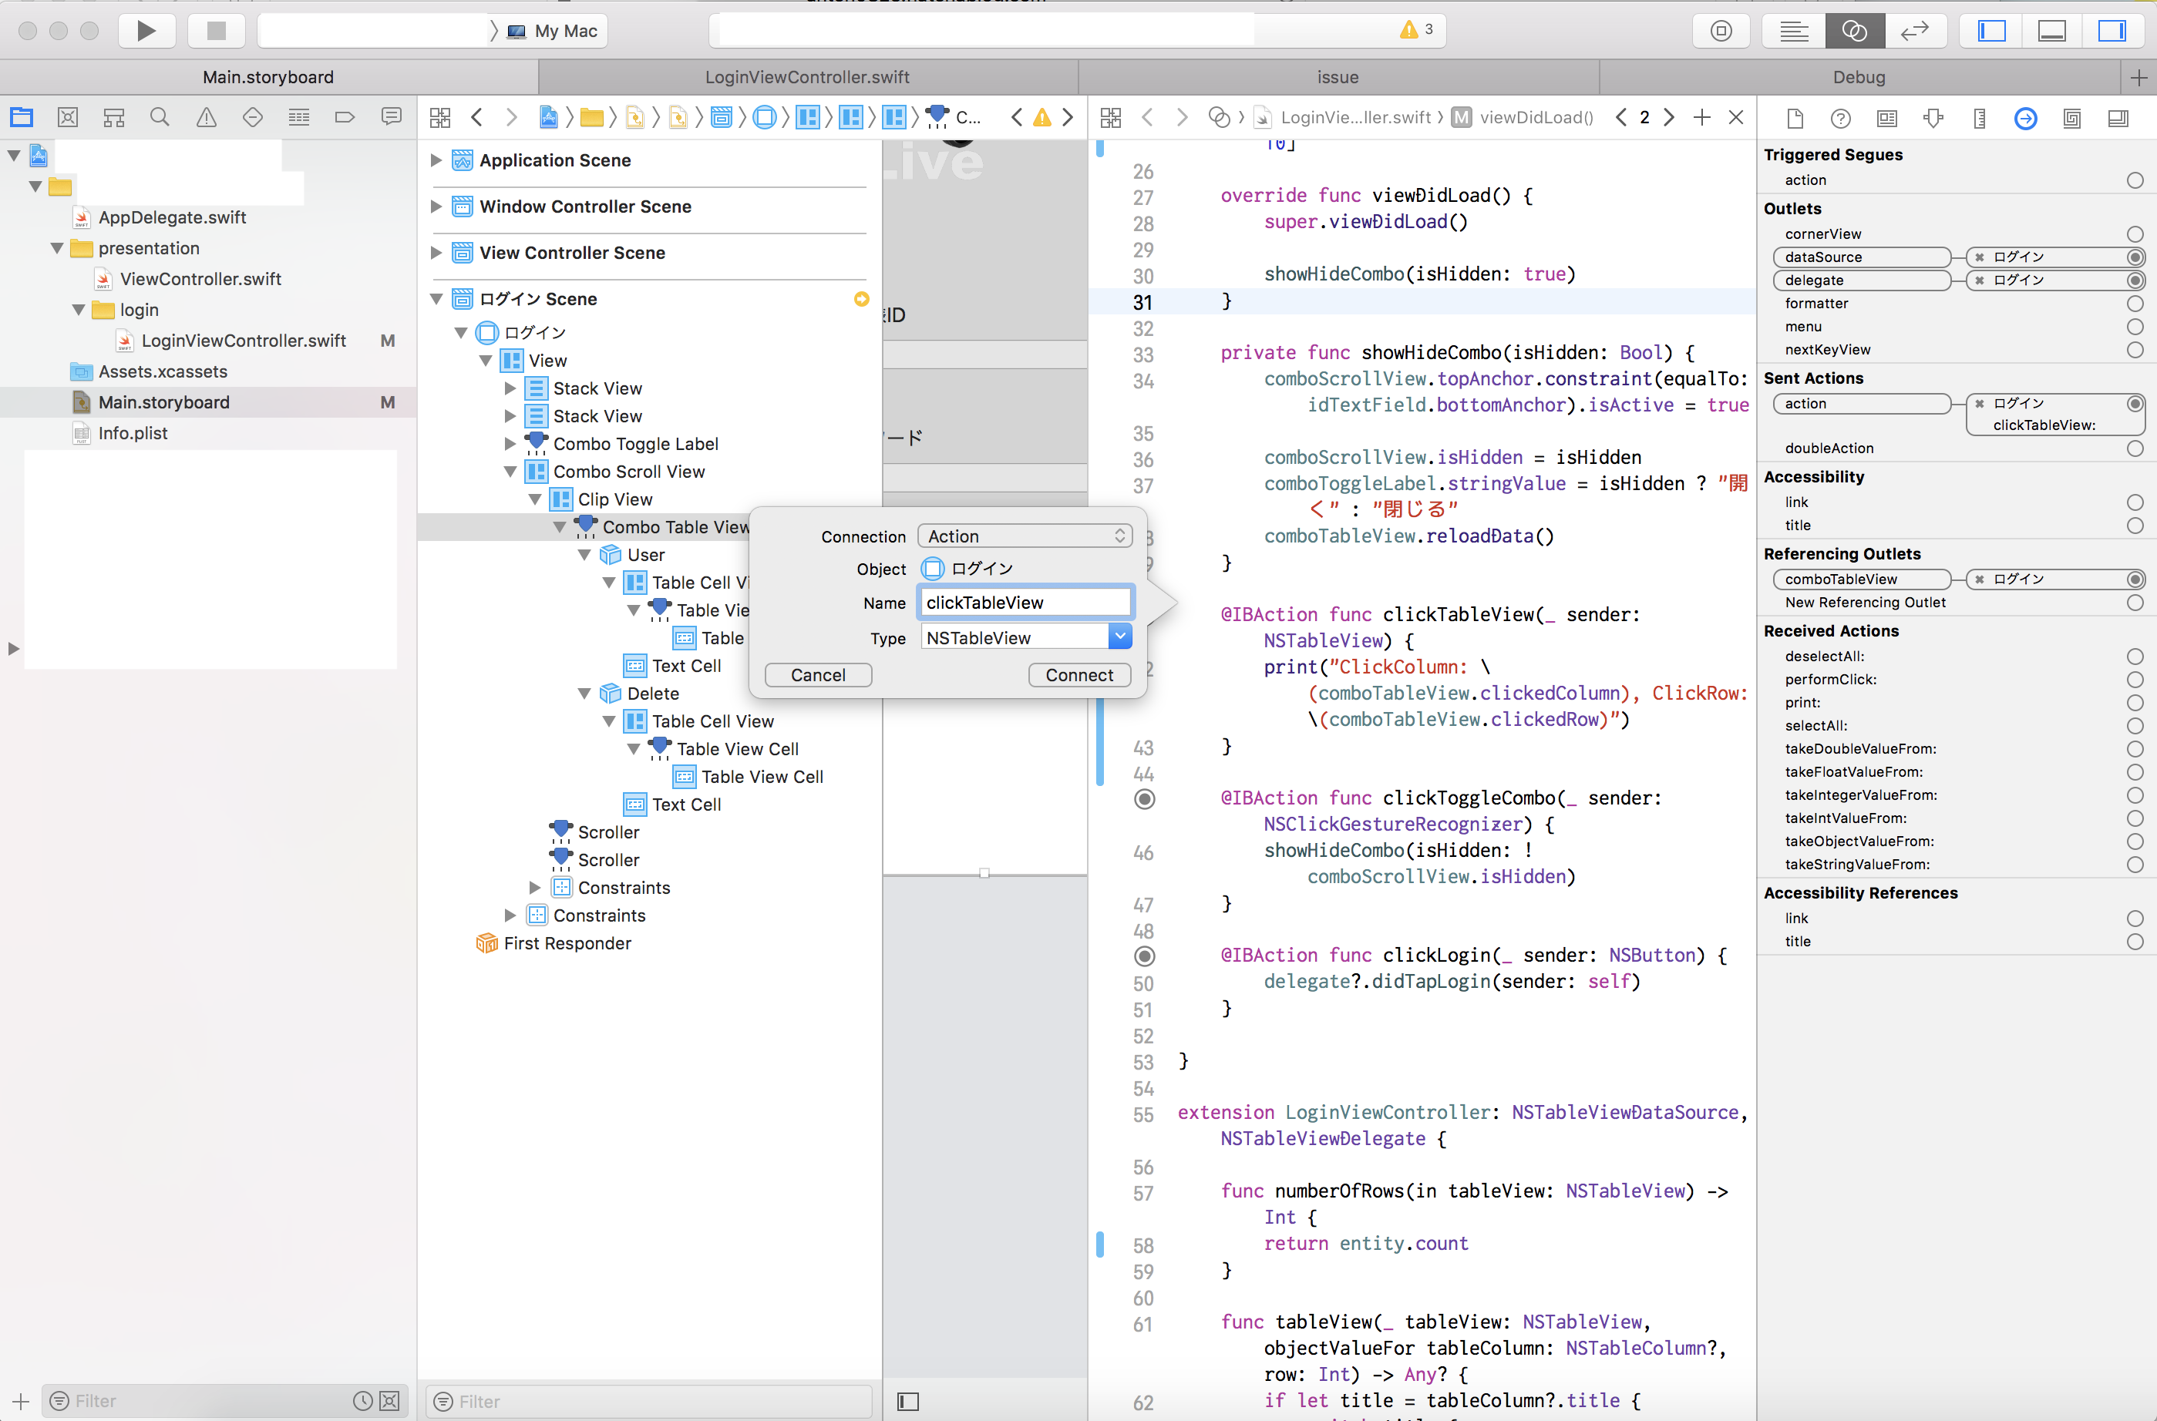Open the Connection type dropdown
This screenshot has height=1421, width=2157.
coord(1025,536)
